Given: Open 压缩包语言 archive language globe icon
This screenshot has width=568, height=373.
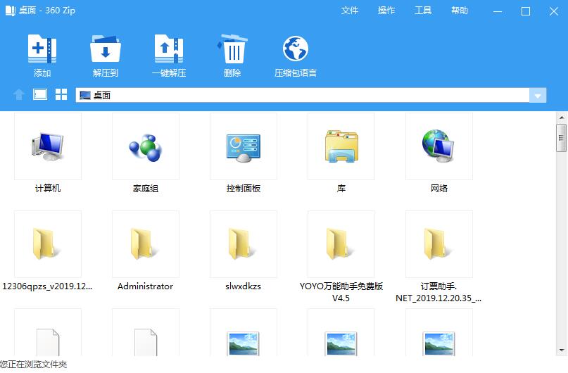Looking at the screenshot, I should [x=295, y=49].
